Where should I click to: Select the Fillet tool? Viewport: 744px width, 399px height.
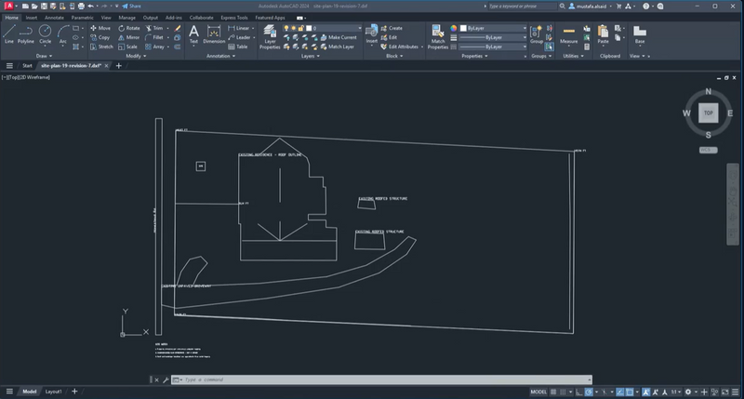(154, 37)
